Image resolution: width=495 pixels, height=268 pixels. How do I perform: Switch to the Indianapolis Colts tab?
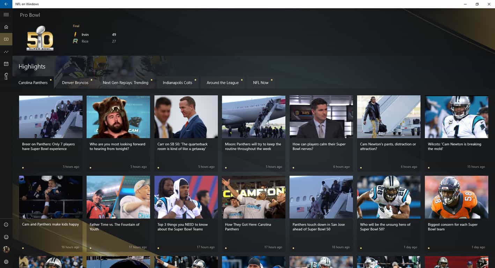point(178,83)
